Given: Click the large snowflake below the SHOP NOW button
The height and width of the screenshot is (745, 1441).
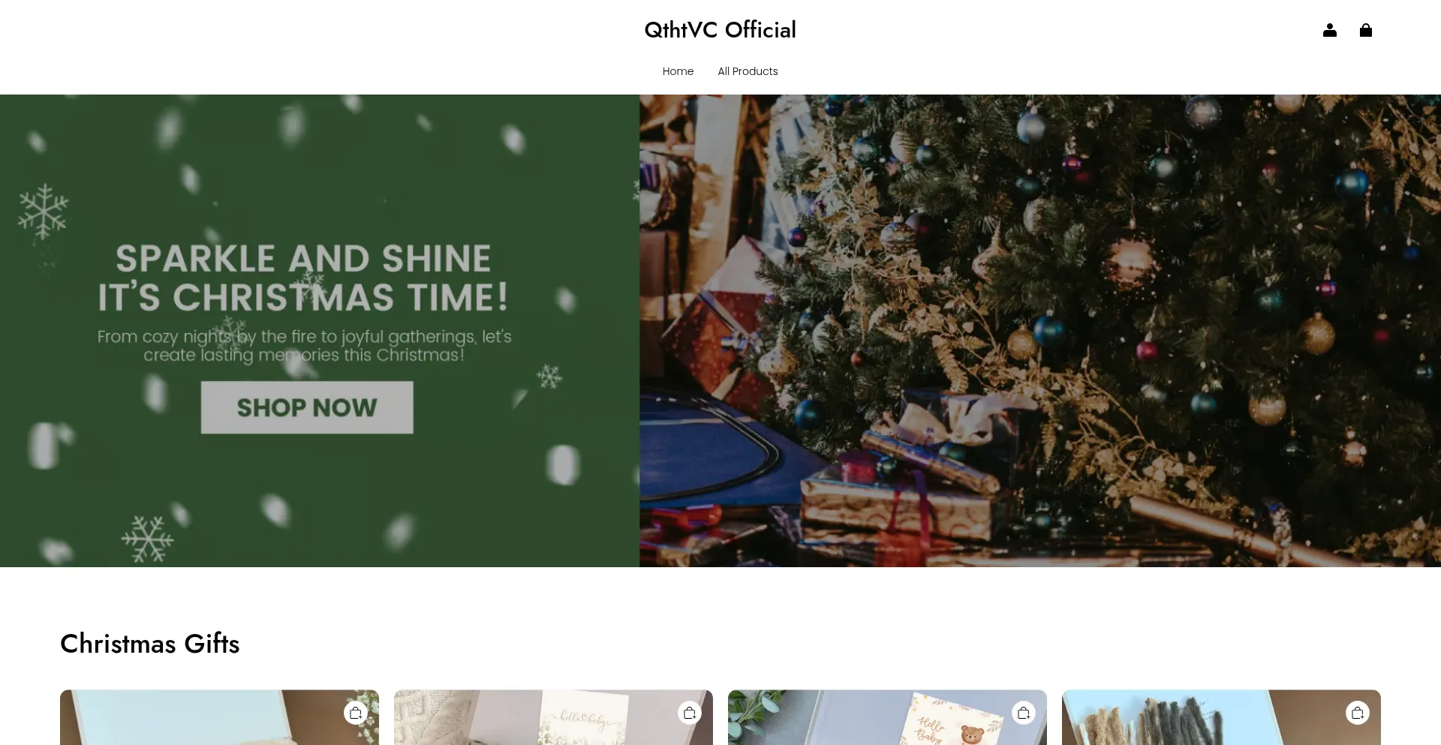Looking at the screenshot, I should coord(148,539).
